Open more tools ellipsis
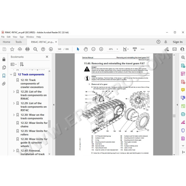186x186 pixels. 142,49
